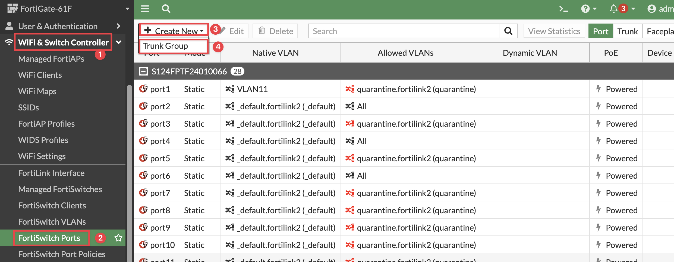Click View Statistics button

click(x=554, y=31)
